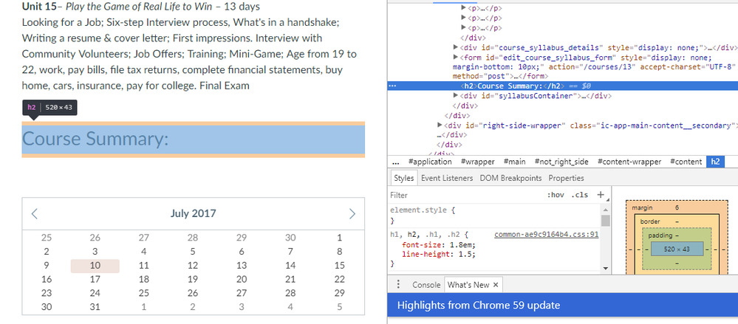Add new style rule with plus icon

(600, 195)
